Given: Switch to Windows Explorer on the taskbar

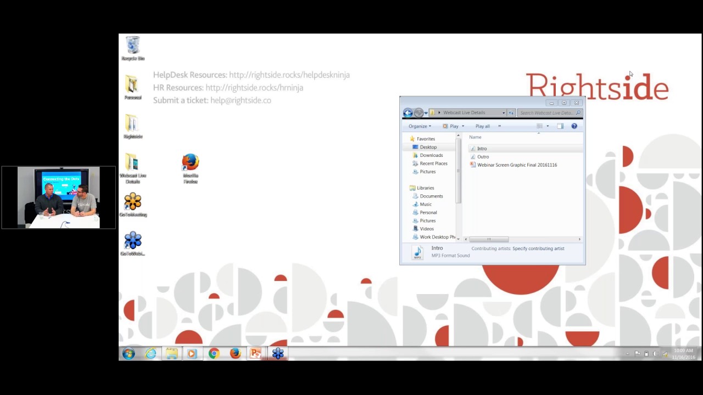Looking at the screenshot, I should click(x=171, y=354).
